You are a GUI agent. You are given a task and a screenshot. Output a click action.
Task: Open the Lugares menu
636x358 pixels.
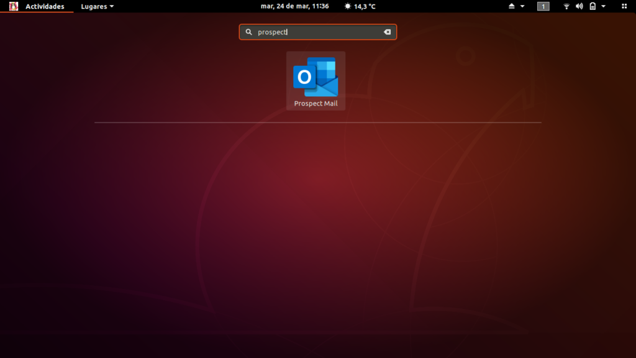pyautogui.click(x=97, y=6)
